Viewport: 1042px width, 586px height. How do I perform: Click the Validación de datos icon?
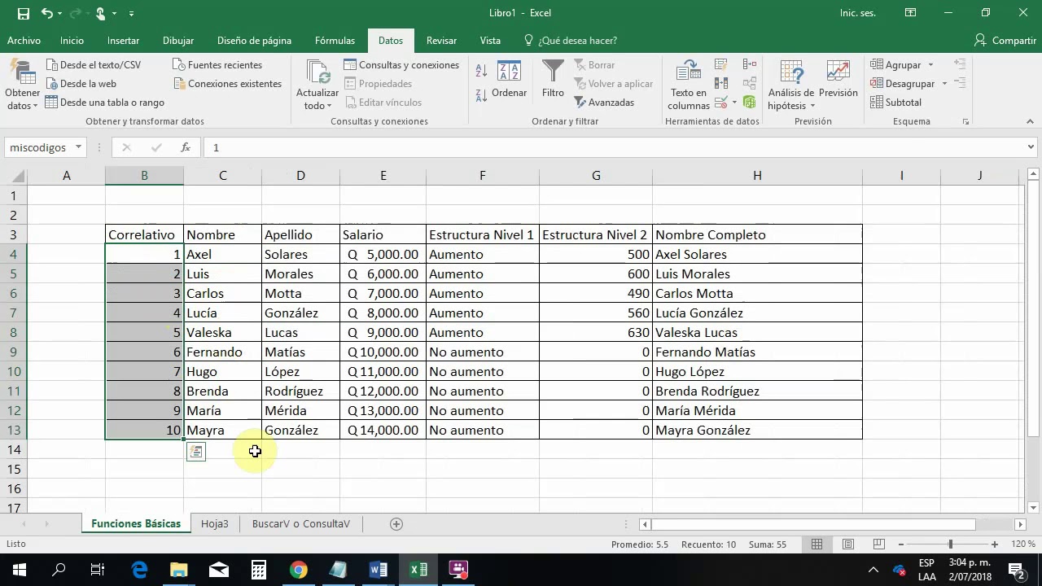click(x=720, y=103)
